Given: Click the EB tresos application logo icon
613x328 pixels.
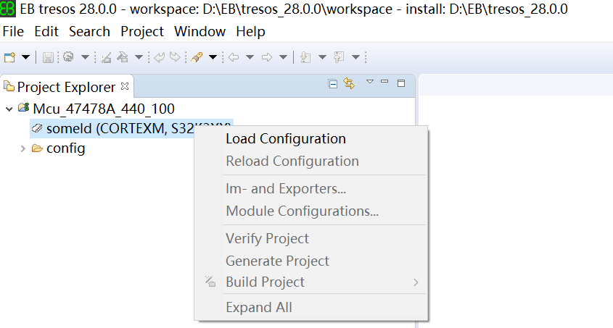Looking at the screenshot, I should (7, 9).
